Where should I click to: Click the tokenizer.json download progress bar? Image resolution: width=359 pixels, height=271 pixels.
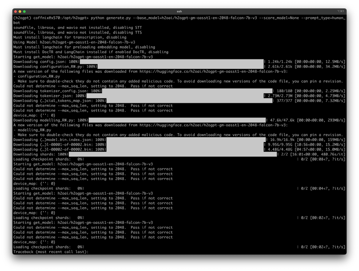click(x=176, y=96)
